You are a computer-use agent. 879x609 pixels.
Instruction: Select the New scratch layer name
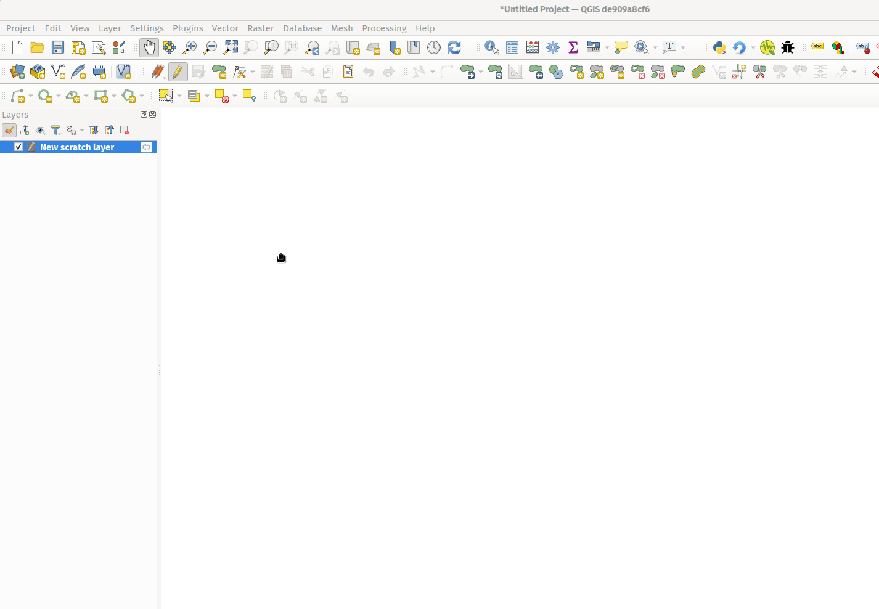pyautogui.click(x=77, y=147)
